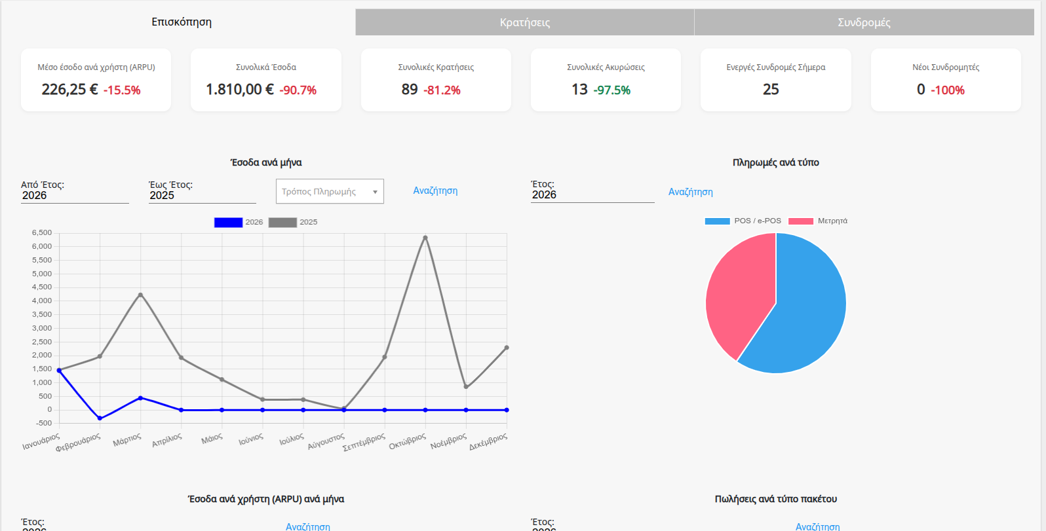The image size is (1046, 531).
Task: Click Αναζήτηση link for payments by type
Action: click(x=690, y=192)
